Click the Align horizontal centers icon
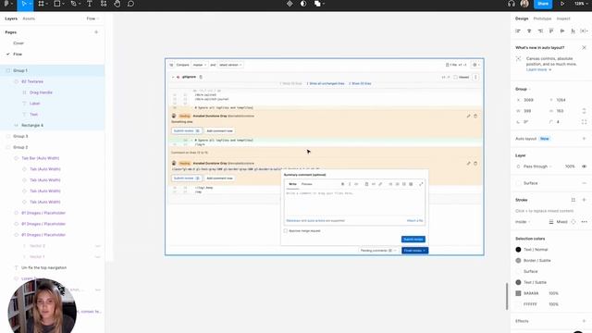This screenshot has height=333, width=592. [x=529, y=31]
